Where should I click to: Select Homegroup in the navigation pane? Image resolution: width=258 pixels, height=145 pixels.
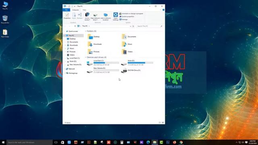[73, 73]
